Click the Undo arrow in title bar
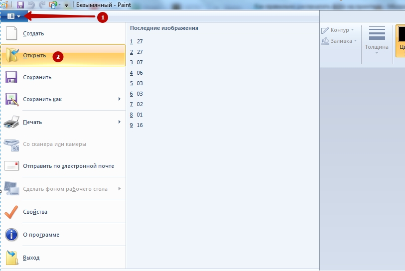The height and width of the screenshot is (271, 405). [x=31, y=4]
